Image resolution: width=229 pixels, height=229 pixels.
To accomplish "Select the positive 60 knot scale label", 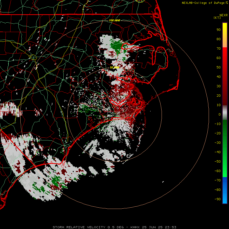I will [x=219, y=58].
